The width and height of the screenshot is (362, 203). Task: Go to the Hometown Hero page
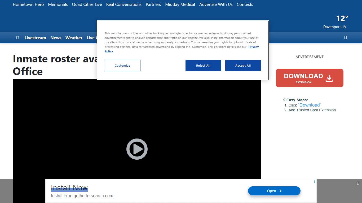28,4
